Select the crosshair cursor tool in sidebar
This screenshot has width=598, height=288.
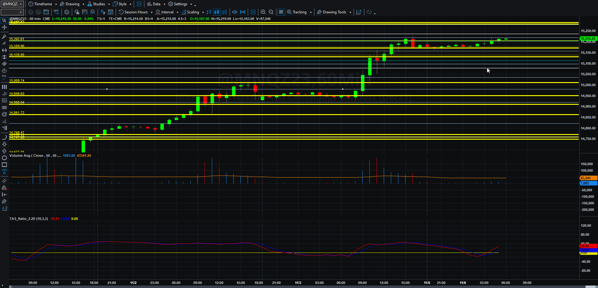coord(4,27)
